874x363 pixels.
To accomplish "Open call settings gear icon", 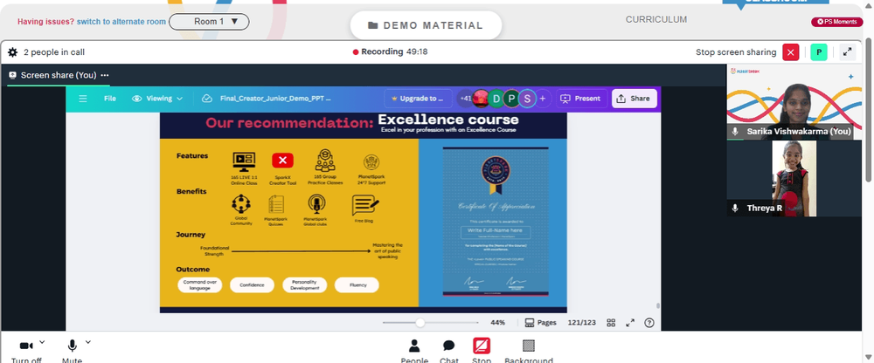I will point(12,52).
